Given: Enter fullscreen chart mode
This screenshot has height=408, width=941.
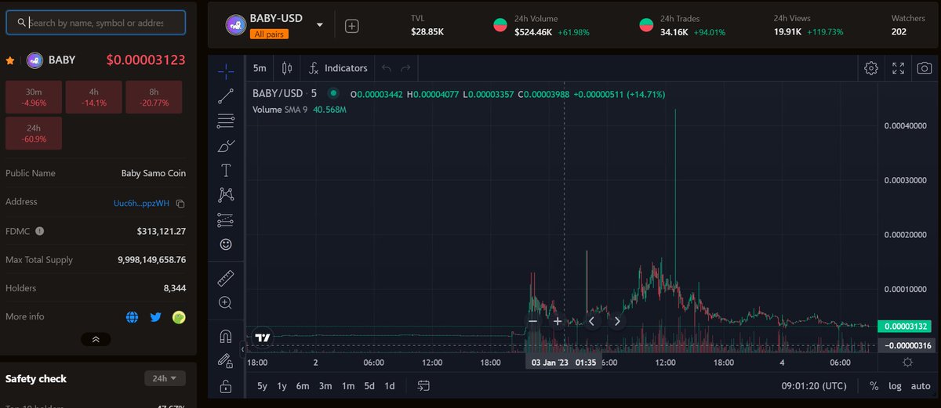Looking at the screenshot, I should coord(899,68).
